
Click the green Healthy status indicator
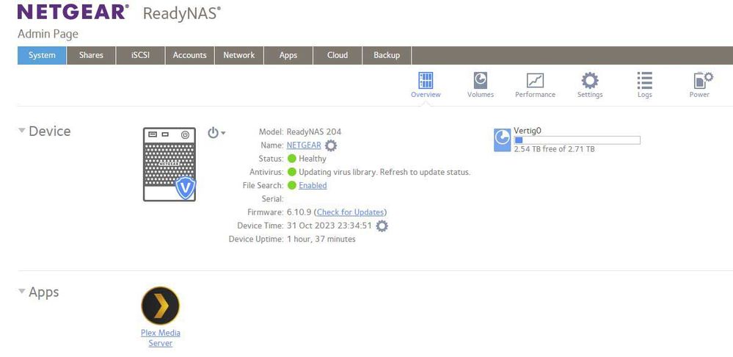pos(292,159)
